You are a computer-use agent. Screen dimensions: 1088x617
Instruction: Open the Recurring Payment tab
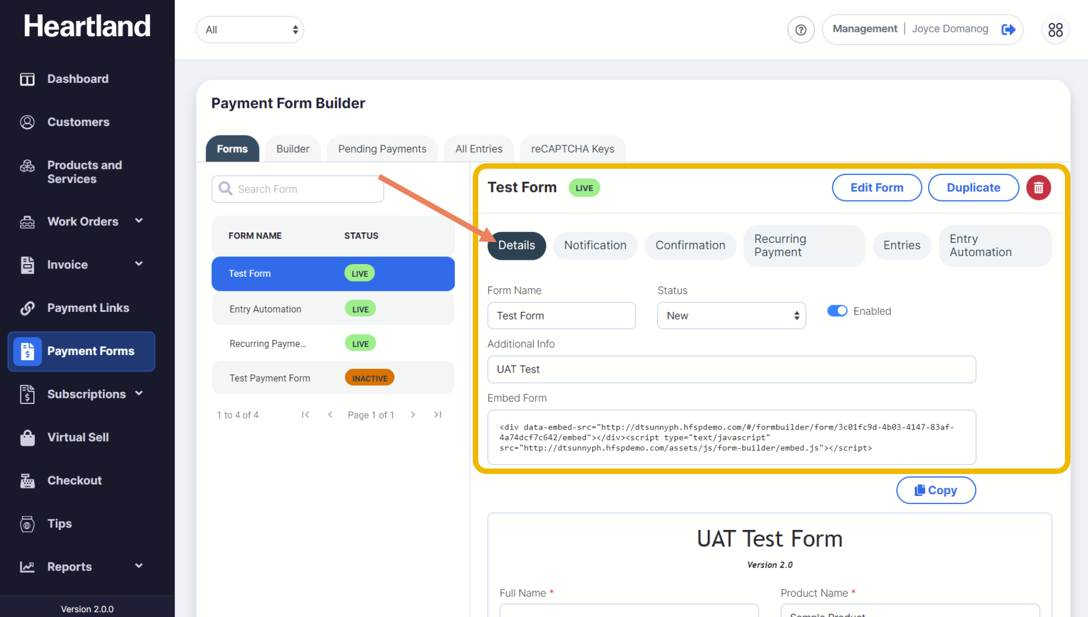pos(804,245)
